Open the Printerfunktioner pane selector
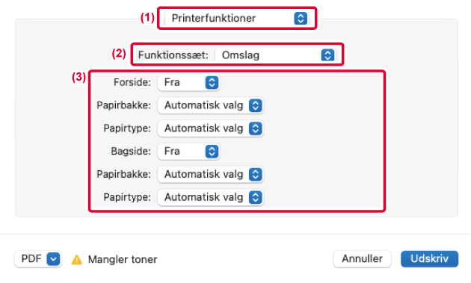Viewport: 471px width, 283px height. pyautogui.click(x=237, y=19)
